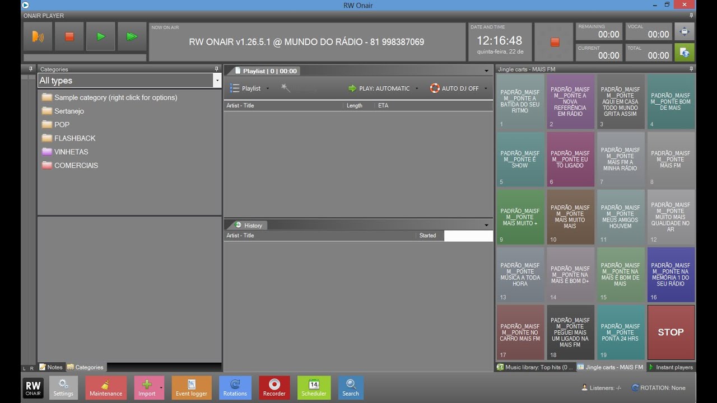
Task: Open the Maintenance tool
Action: (x=106, y=387)
